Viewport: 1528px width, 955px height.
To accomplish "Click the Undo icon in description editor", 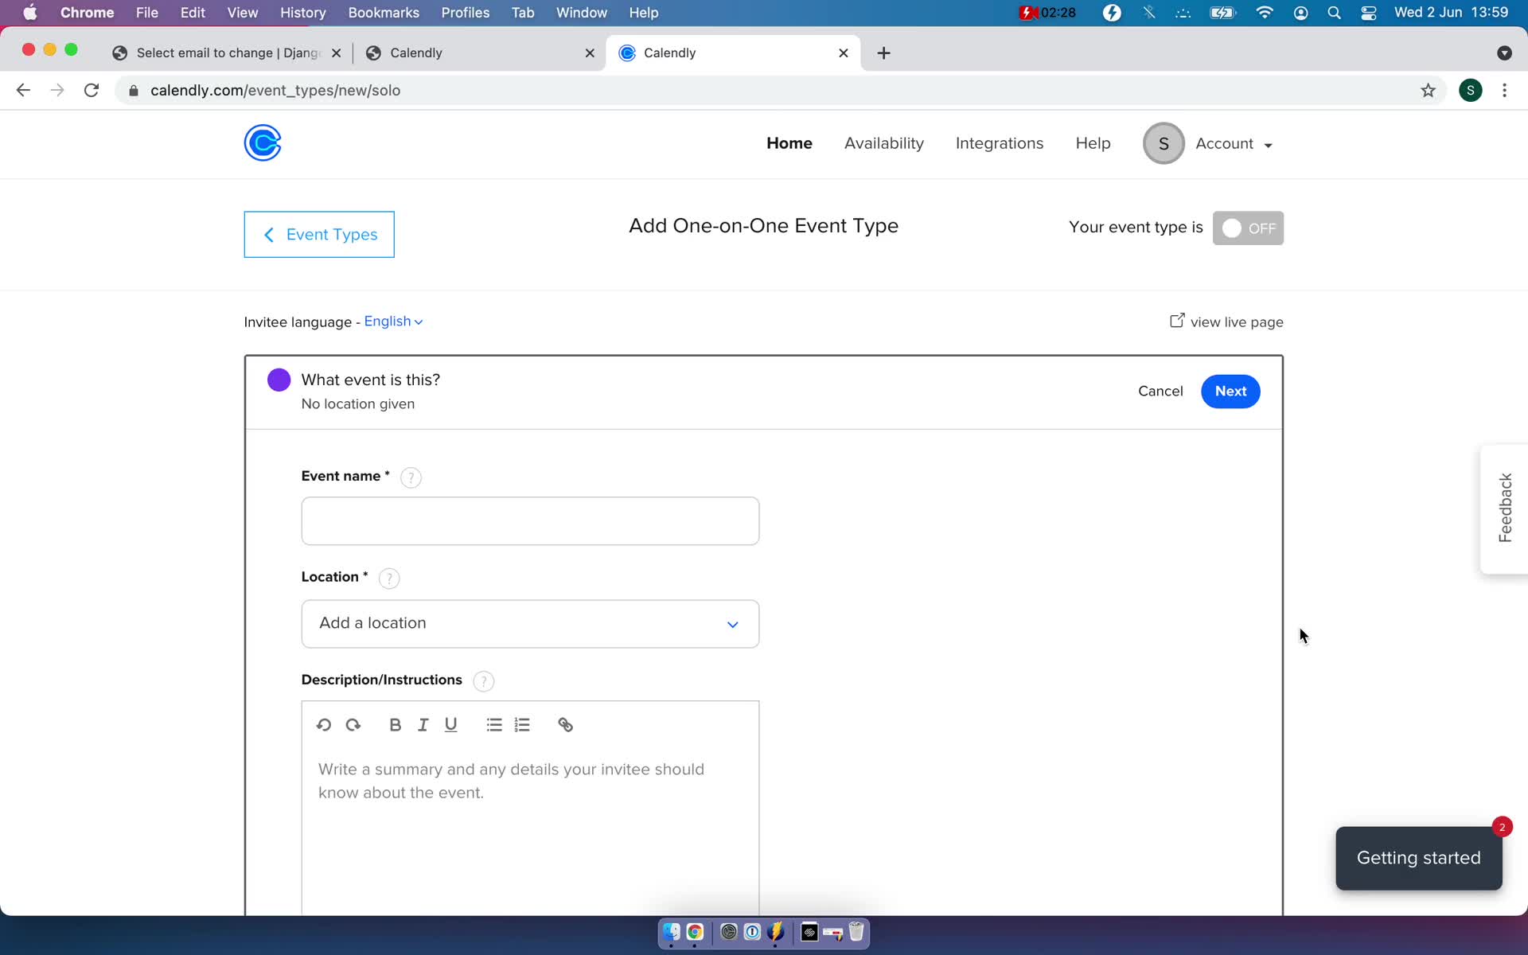I will (323, 724).
